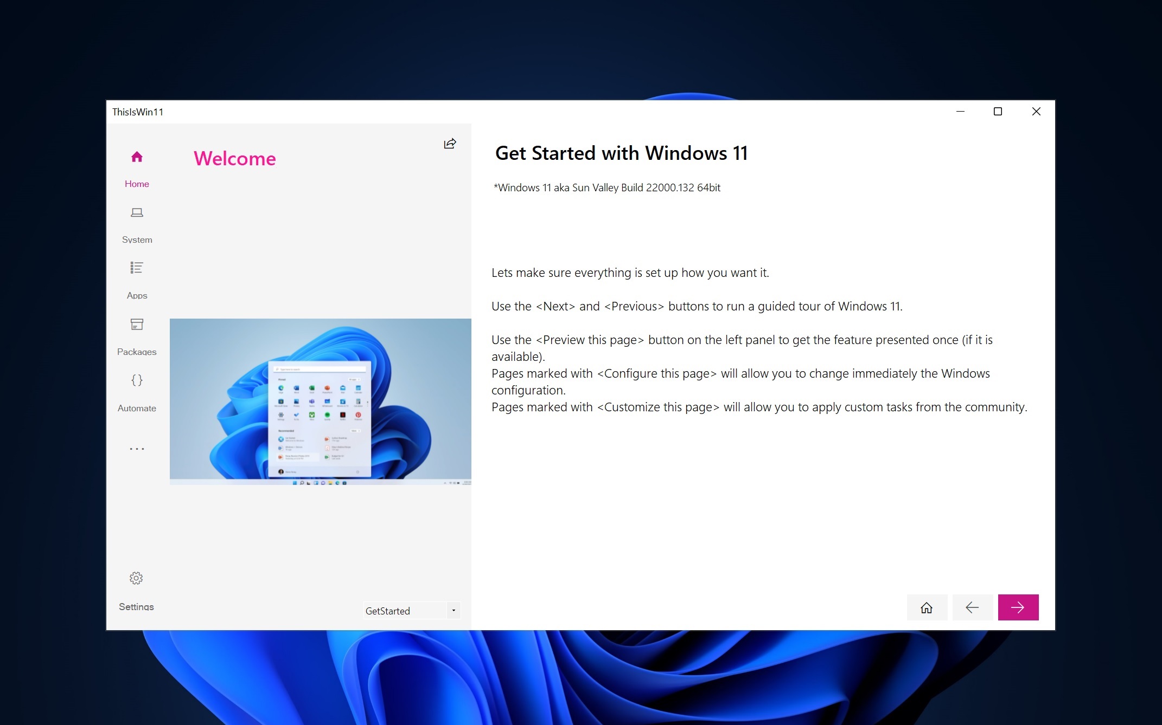1162x725 pixels.
Task: Open the Packages section
Action: pos(137,337)
